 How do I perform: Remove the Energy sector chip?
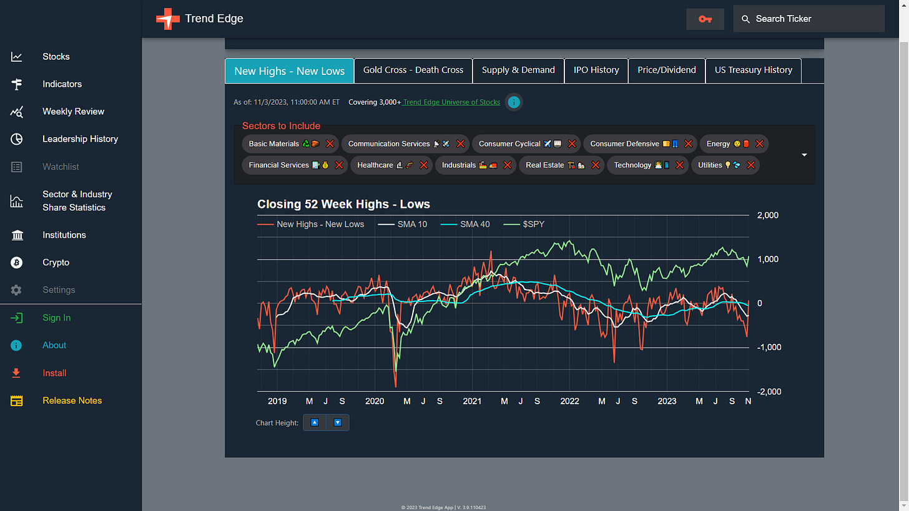click(x=759, y=144)
